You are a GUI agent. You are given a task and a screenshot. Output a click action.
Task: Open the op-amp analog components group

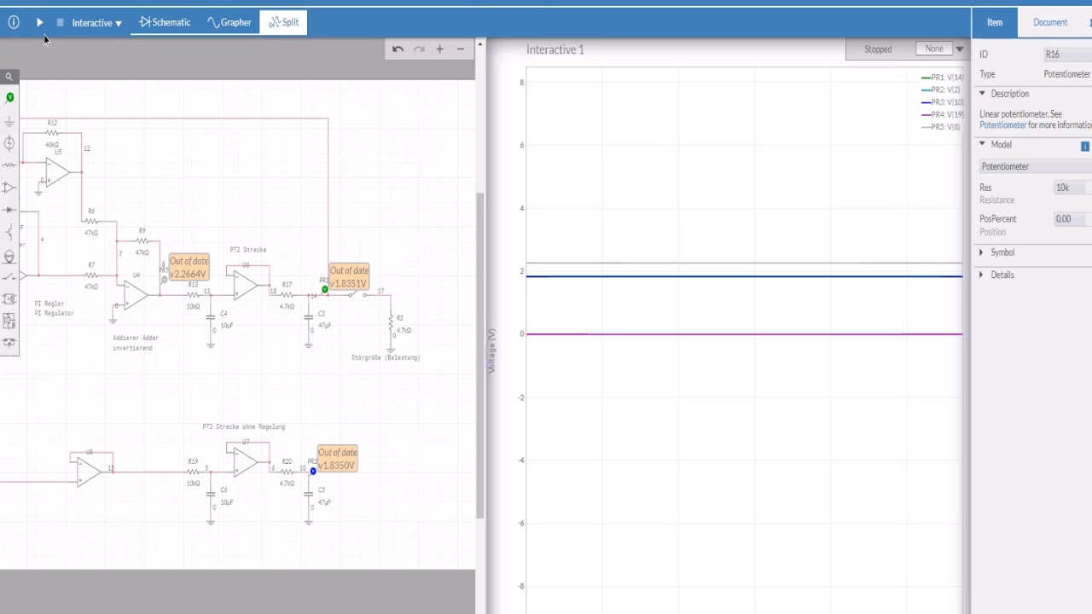click(x=9, y=187)
